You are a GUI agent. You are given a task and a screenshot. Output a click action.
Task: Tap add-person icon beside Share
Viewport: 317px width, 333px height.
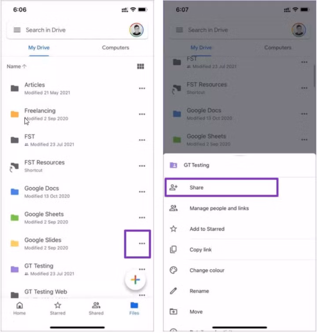[173, 187]
